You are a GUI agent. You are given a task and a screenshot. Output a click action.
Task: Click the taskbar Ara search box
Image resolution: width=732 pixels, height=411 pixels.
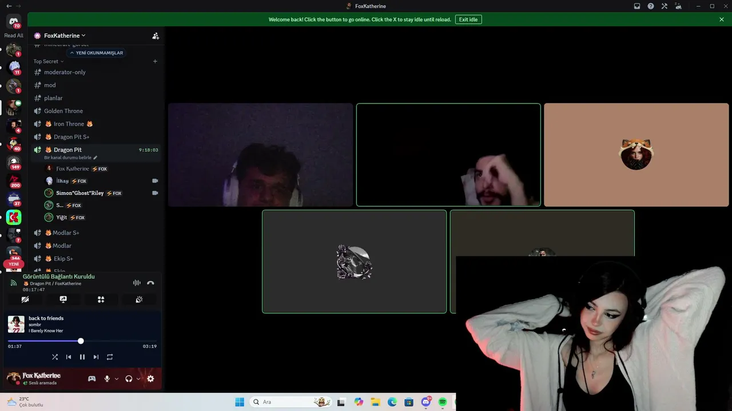(292, 402)
